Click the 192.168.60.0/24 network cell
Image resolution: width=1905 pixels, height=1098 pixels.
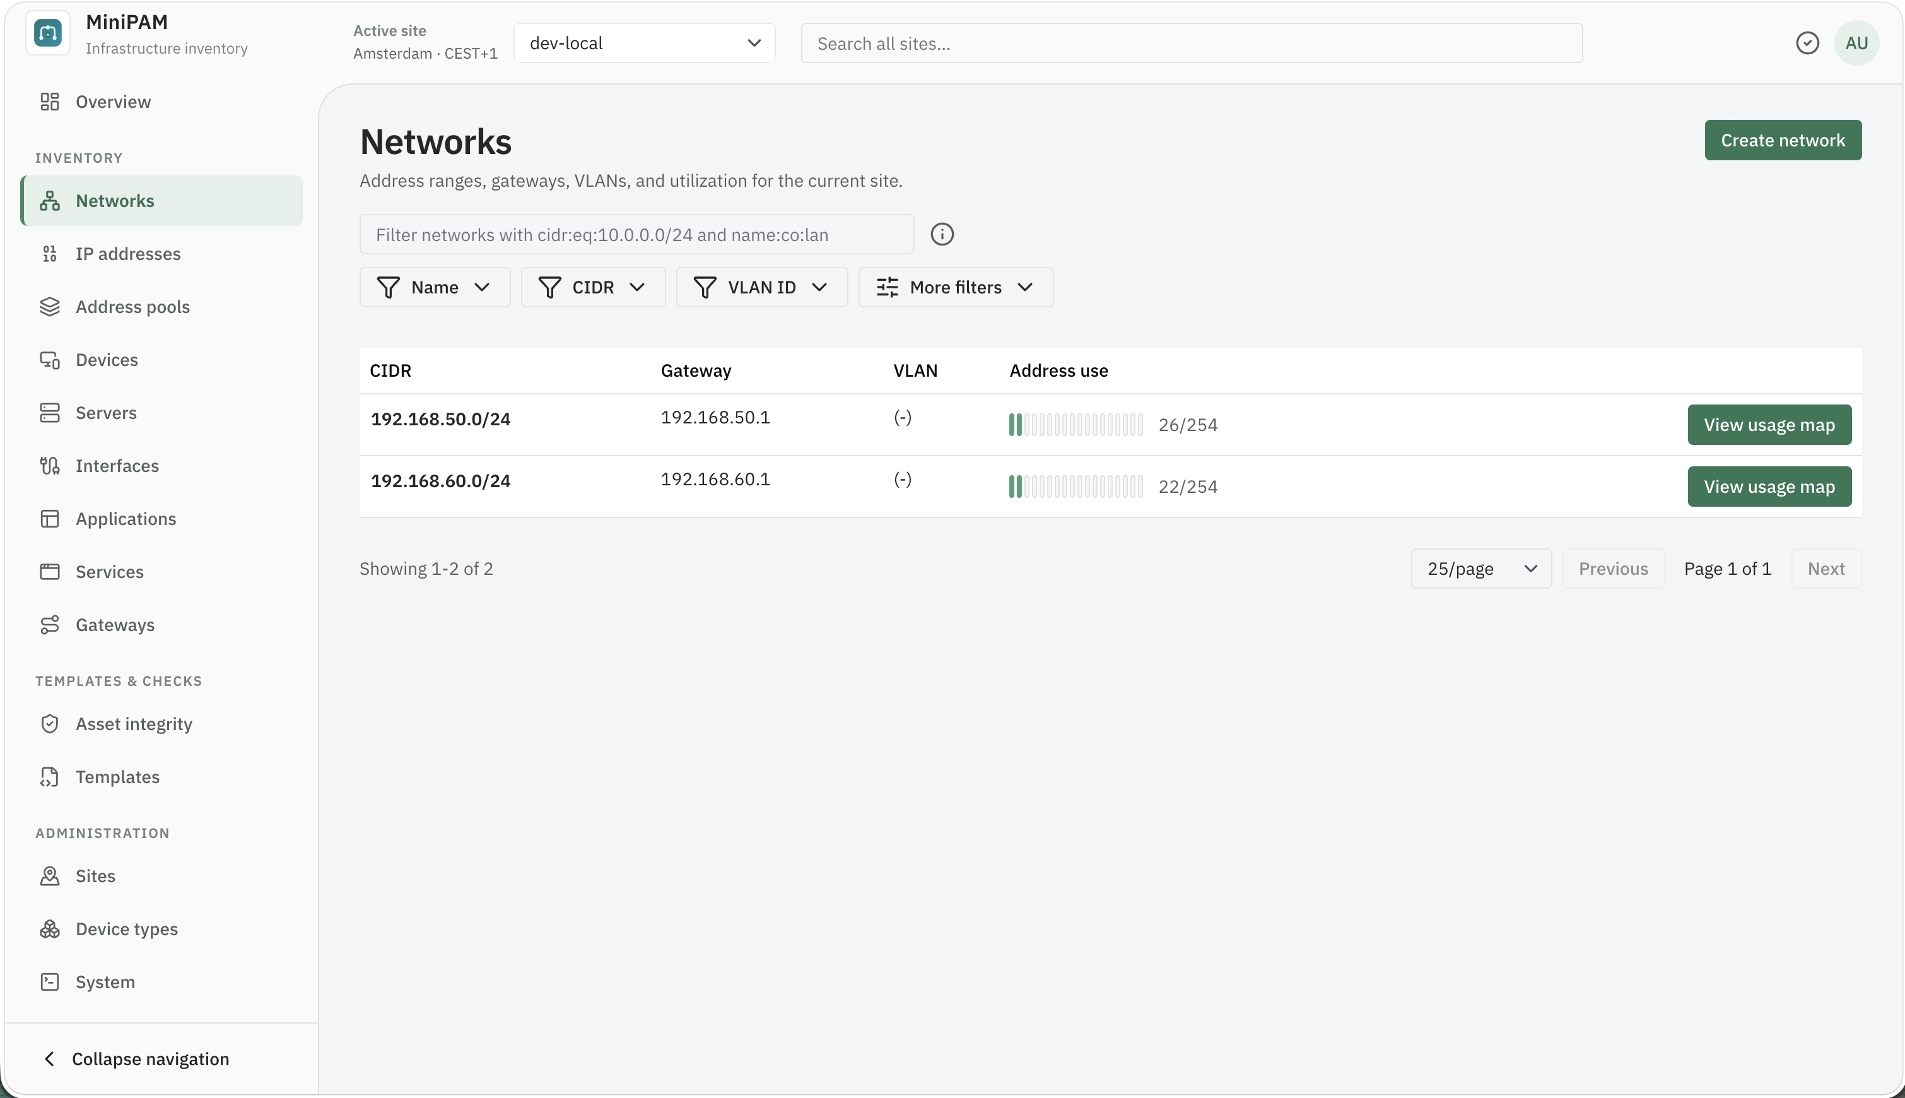pos(440,481)
